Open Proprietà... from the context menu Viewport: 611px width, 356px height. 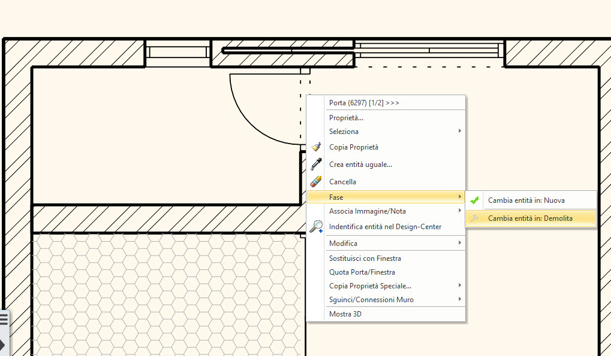[x=386, y=118]
